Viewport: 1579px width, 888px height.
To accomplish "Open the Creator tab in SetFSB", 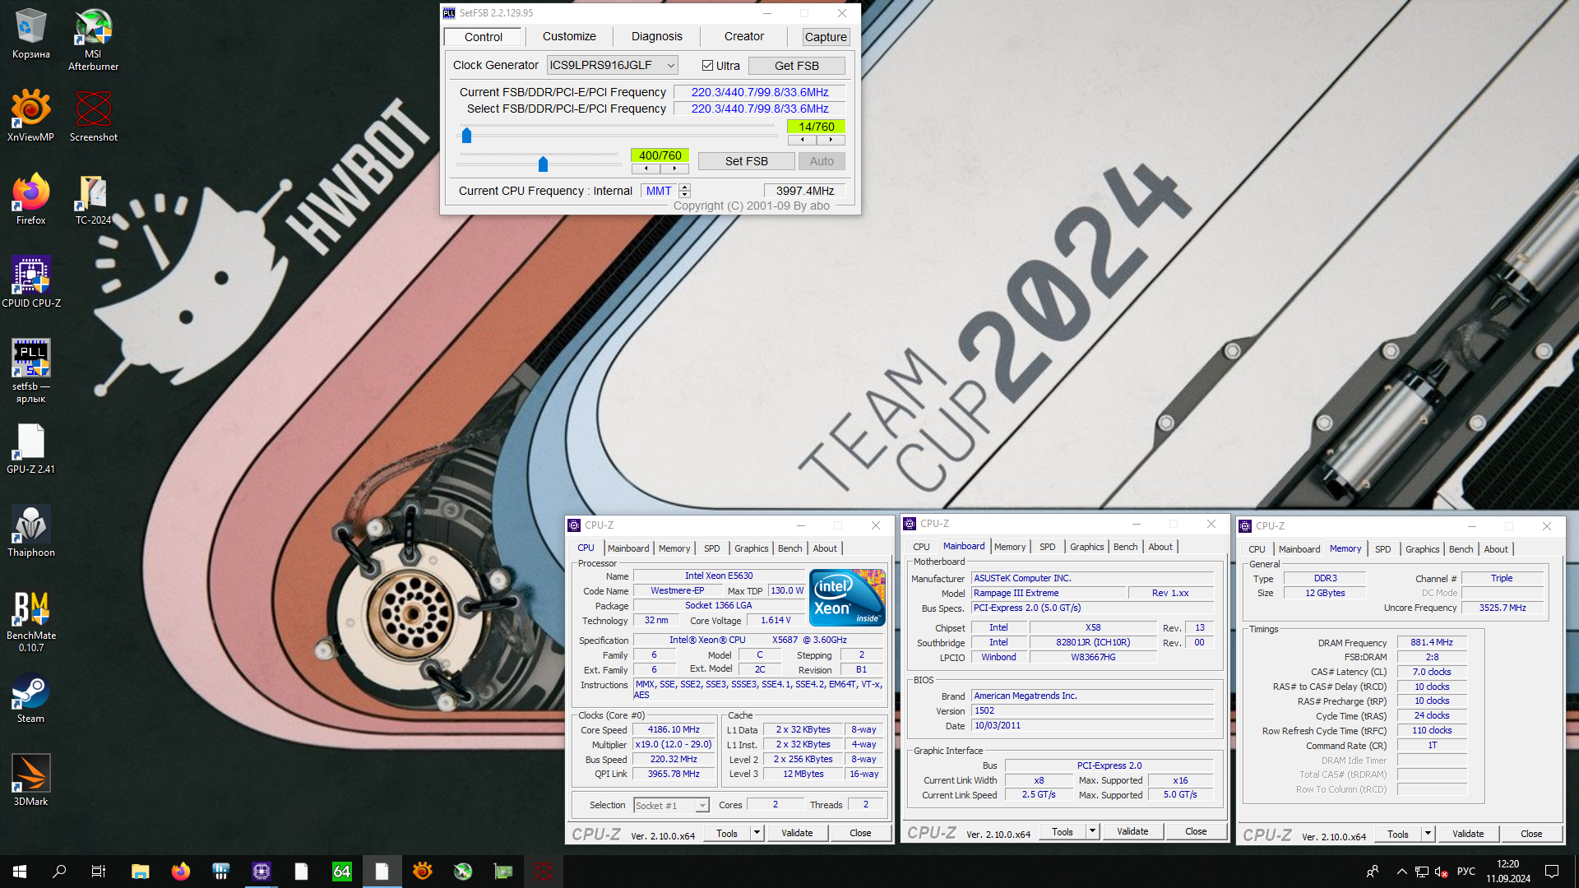I will (x=743, y=36).
